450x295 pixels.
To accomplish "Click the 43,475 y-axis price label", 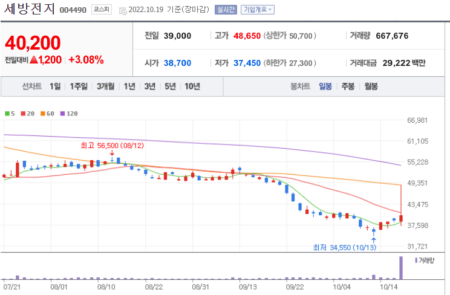I will tap(417, 204).
